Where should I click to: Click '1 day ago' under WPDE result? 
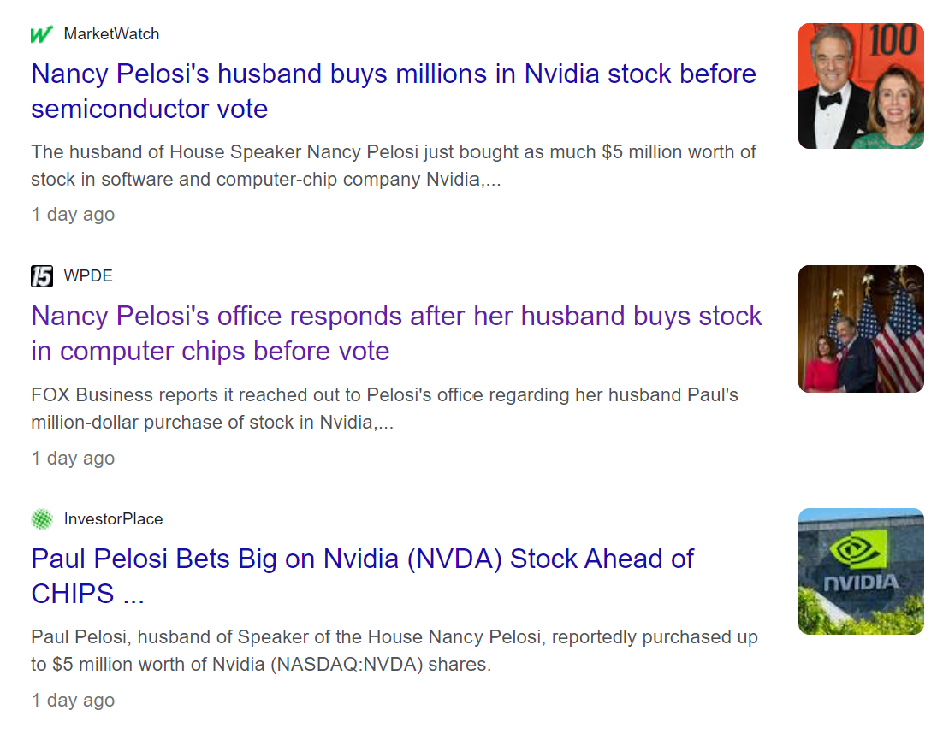(73, 459)
